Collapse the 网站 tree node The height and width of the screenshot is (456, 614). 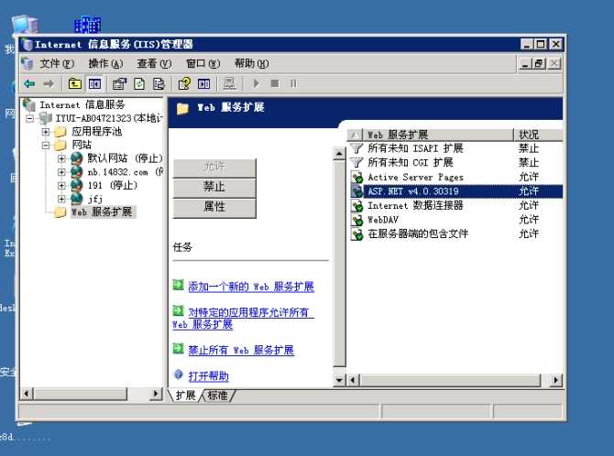coord(46,146)
